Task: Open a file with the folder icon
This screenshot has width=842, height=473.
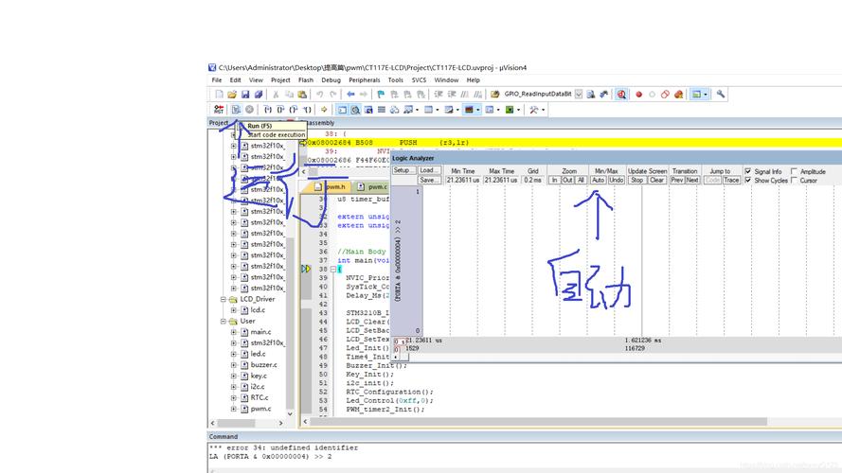Action: (x=232, y=95)
